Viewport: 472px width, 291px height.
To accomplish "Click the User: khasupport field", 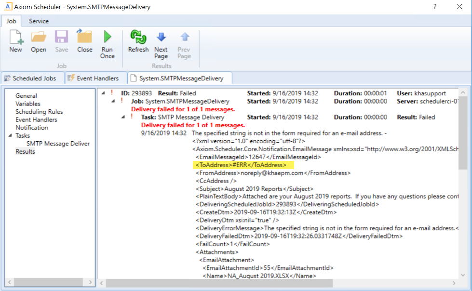I will (421, 93).
